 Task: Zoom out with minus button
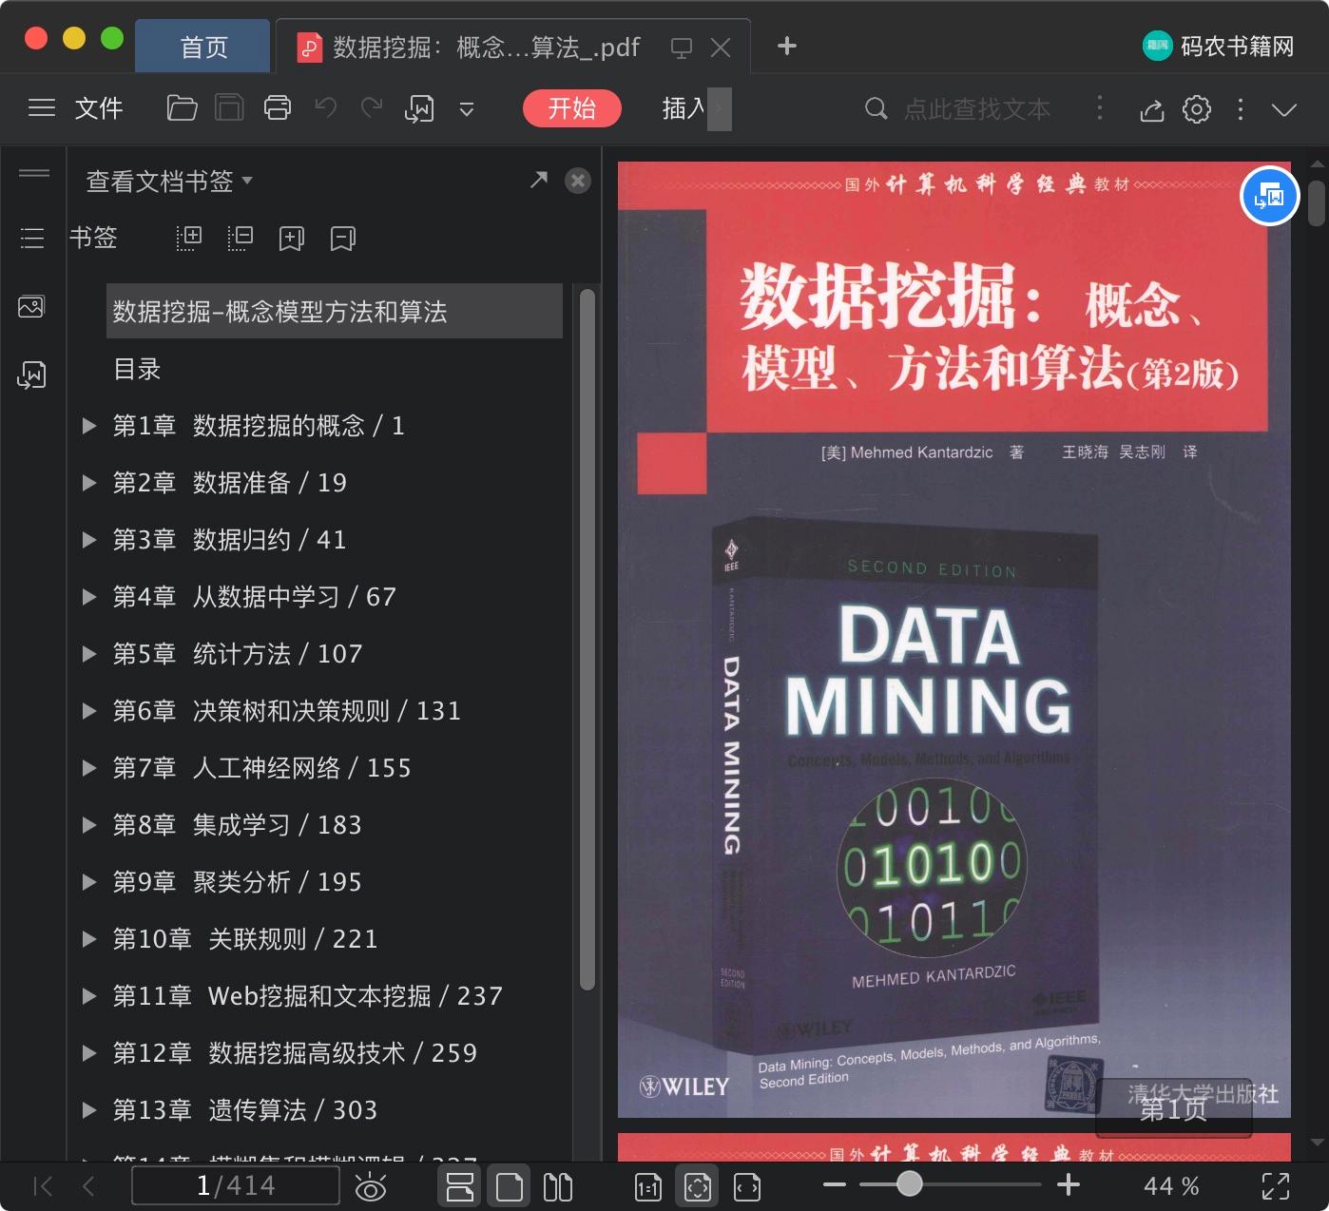click(x=835, y=1184)
